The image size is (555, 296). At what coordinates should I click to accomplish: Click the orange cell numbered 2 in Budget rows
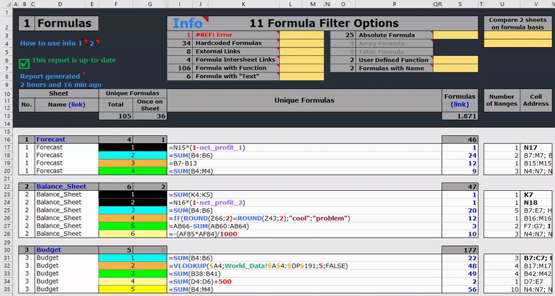tap(133, 266)
